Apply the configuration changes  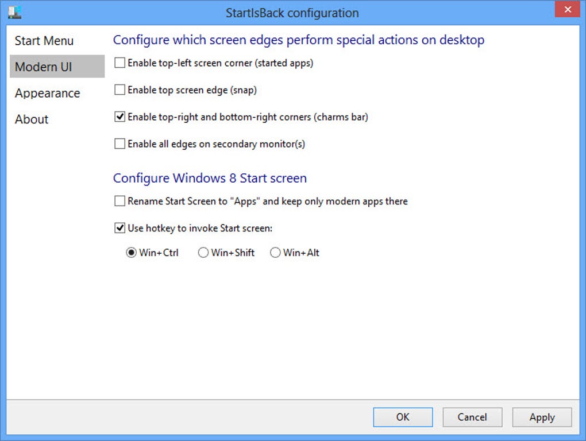(542, 417)
